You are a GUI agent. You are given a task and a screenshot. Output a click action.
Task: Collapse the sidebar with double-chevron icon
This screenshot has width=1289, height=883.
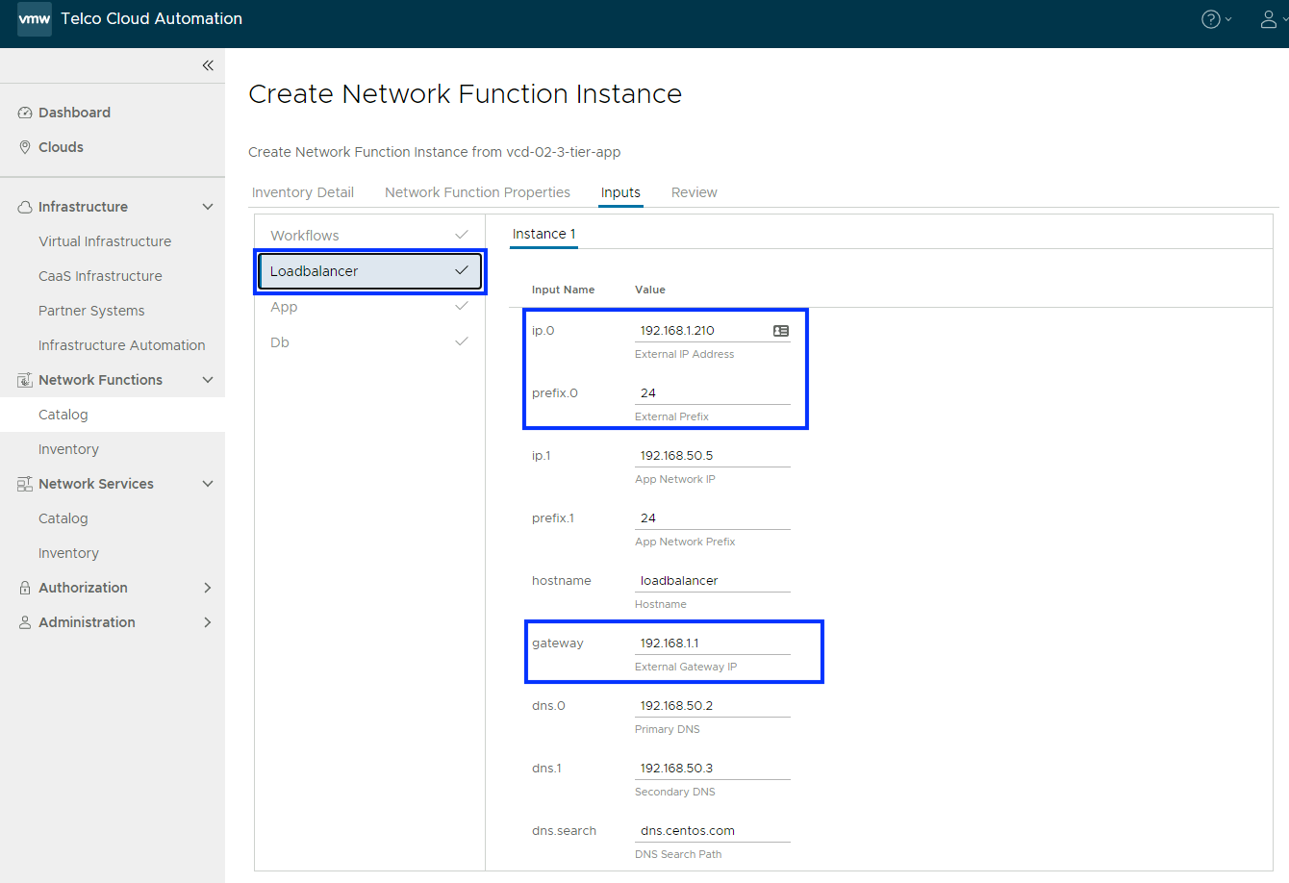tap(208, 65)
